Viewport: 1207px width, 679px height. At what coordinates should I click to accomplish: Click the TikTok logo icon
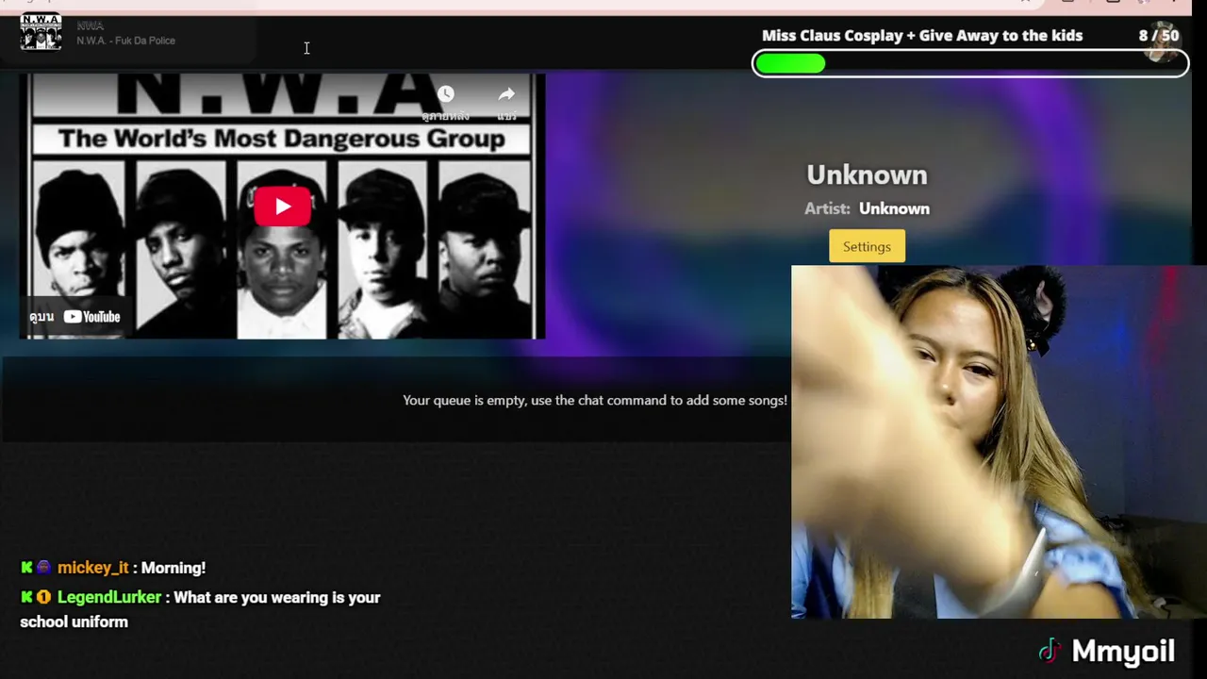point(1050,651)
